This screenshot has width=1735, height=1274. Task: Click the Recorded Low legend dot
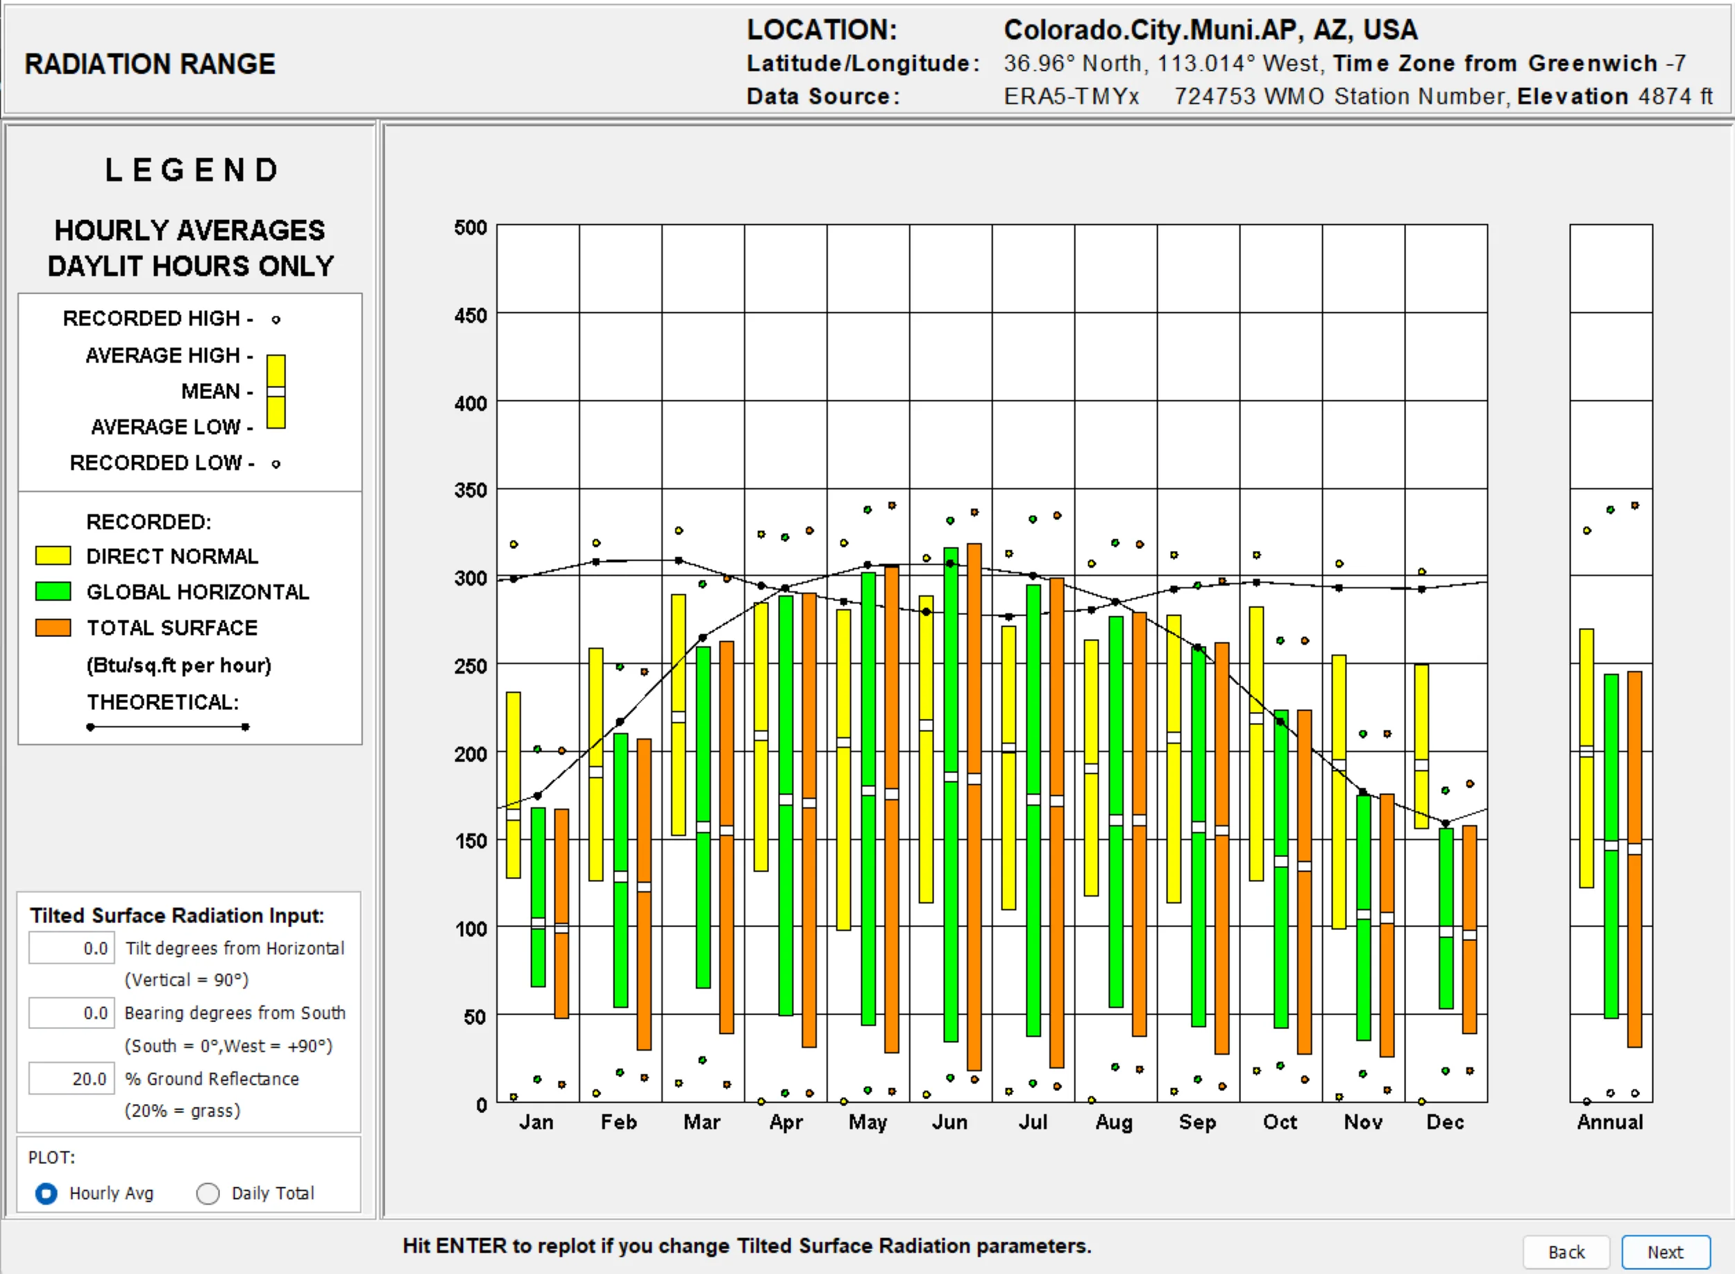tap(276, 464)
